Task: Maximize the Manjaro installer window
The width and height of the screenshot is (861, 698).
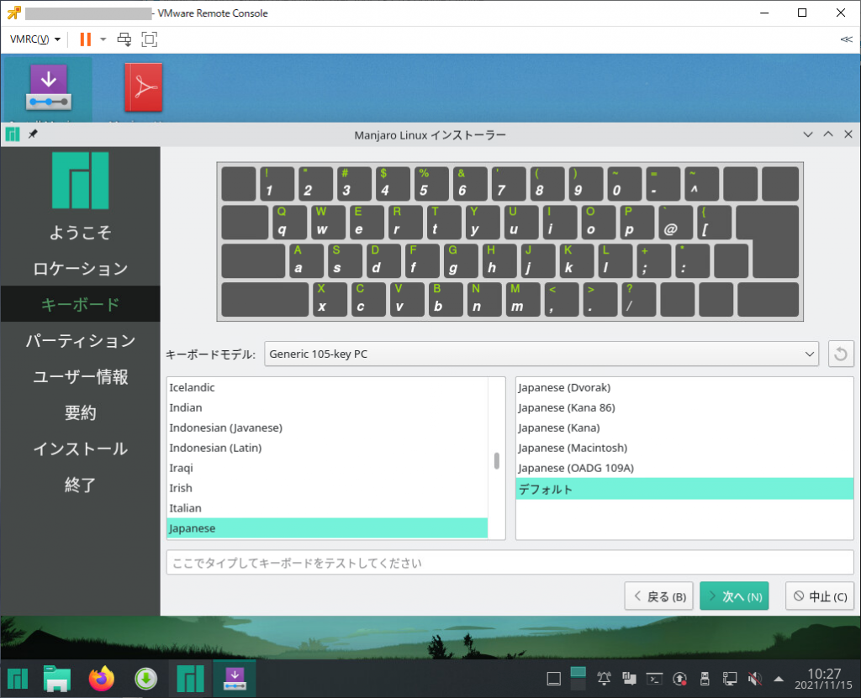Action: (x=828, y=134)
